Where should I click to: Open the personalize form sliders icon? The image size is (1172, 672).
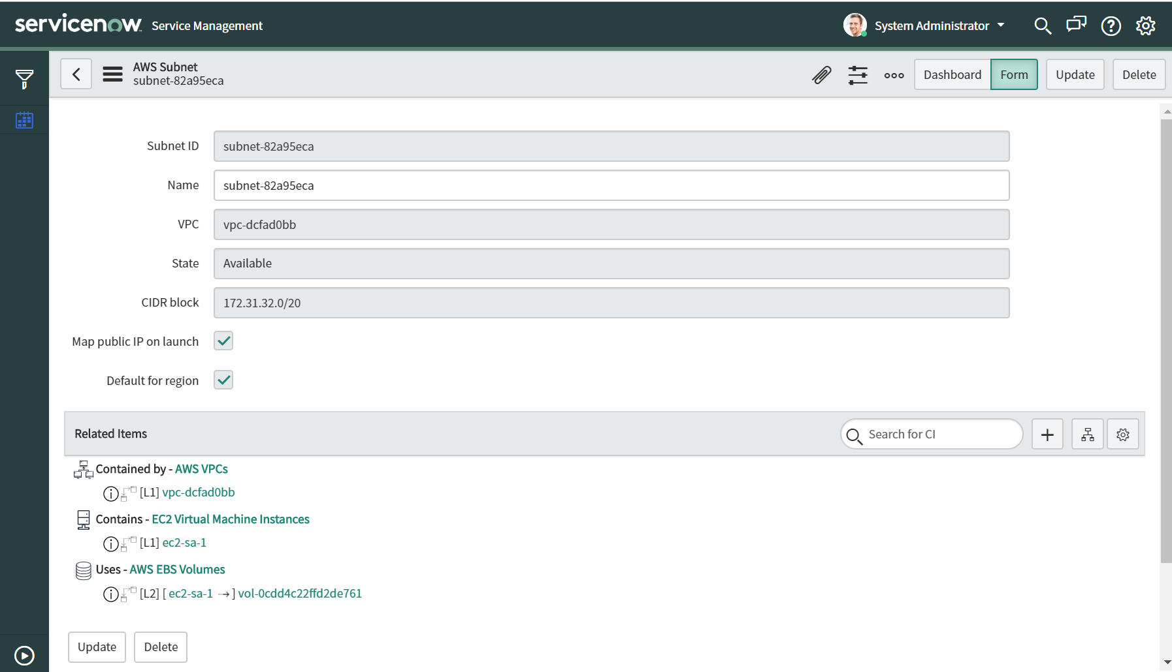[858, 74]
